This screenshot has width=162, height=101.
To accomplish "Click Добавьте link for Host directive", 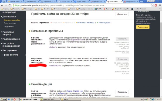I will (x=53, y=47).
